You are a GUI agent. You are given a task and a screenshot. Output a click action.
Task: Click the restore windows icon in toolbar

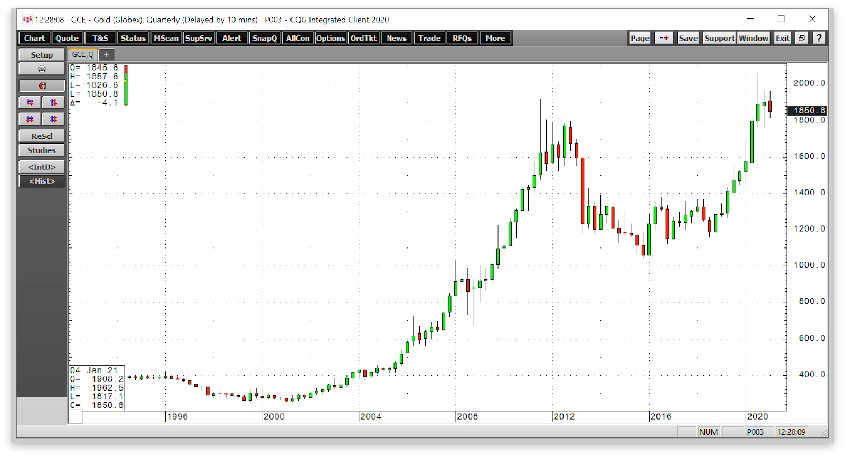click(802, 38)
